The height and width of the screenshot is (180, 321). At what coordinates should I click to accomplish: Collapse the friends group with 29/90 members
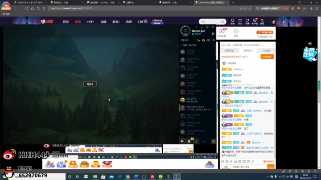(x=188, y=45)
